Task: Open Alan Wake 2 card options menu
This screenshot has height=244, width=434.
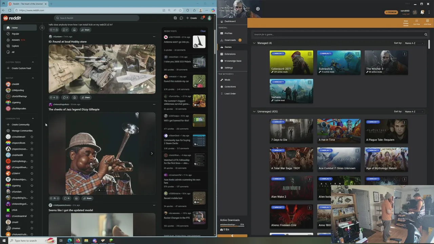Action: 310,179
